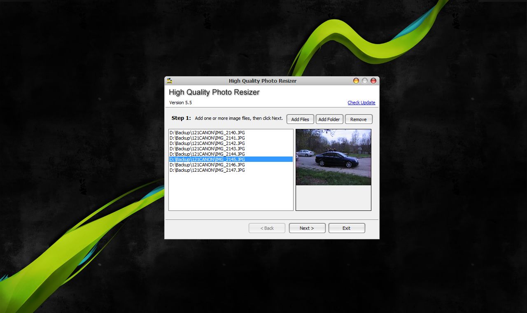527x313 pixels.
Task: Click the app icon in title bar
Action: pos(169,81)
